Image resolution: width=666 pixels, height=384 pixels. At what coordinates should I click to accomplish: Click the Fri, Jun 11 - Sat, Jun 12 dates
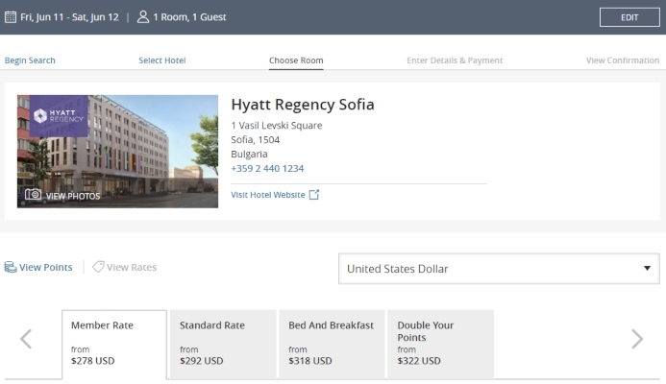[x=69, y=17]
